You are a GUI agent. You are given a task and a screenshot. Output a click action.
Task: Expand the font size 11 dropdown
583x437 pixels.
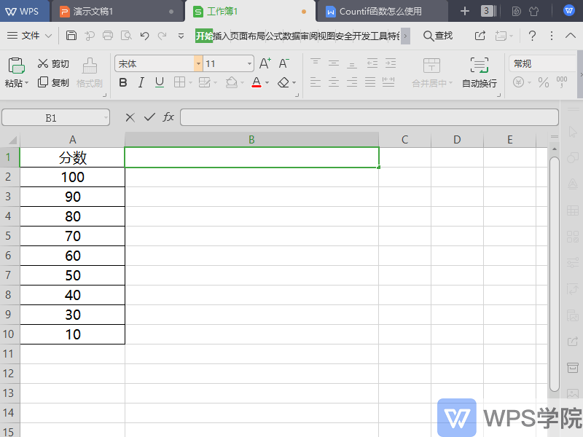coord(249,63)
